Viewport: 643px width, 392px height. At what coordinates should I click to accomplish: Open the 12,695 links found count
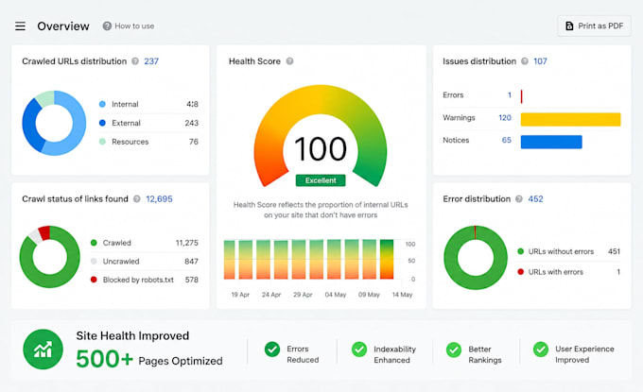159,199
